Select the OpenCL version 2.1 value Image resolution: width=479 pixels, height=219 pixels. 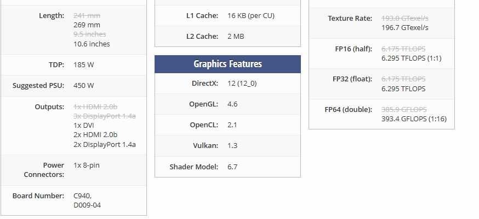point(232,125)
